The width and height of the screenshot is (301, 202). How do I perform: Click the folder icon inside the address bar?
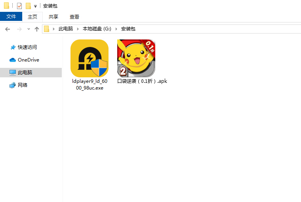47,29
